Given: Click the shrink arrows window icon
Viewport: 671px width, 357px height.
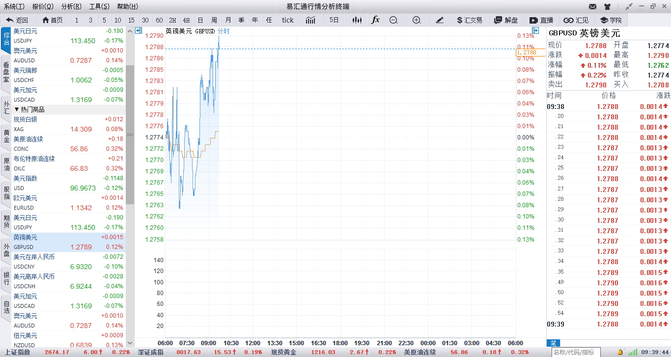Looking at the screenshot, I should tap(629, 6).
